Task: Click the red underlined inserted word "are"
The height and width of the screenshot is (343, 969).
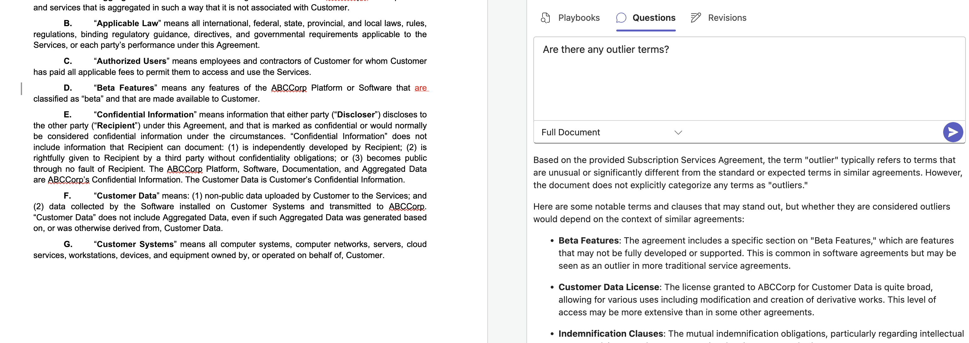Action: [420, 88]
